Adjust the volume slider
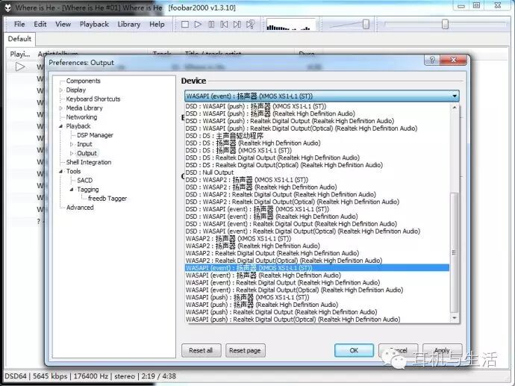The width and height of the screenshot is (515, 386). tap(366, 24)
